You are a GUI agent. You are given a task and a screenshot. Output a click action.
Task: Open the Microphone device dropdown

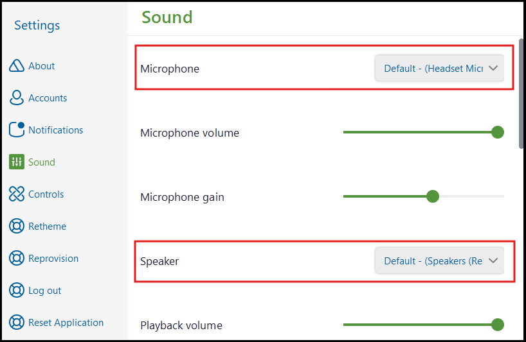(439, 69)
